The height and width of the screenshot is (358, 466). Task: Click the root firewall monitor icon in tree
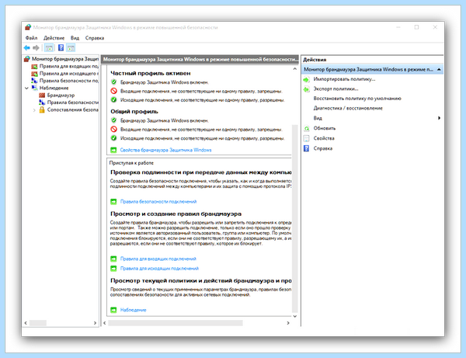click(x=27, y=59)
